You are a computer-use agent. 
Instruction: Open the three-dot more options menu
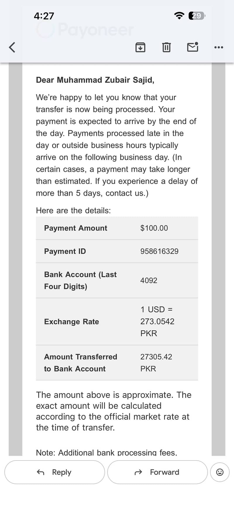point(218,47)
